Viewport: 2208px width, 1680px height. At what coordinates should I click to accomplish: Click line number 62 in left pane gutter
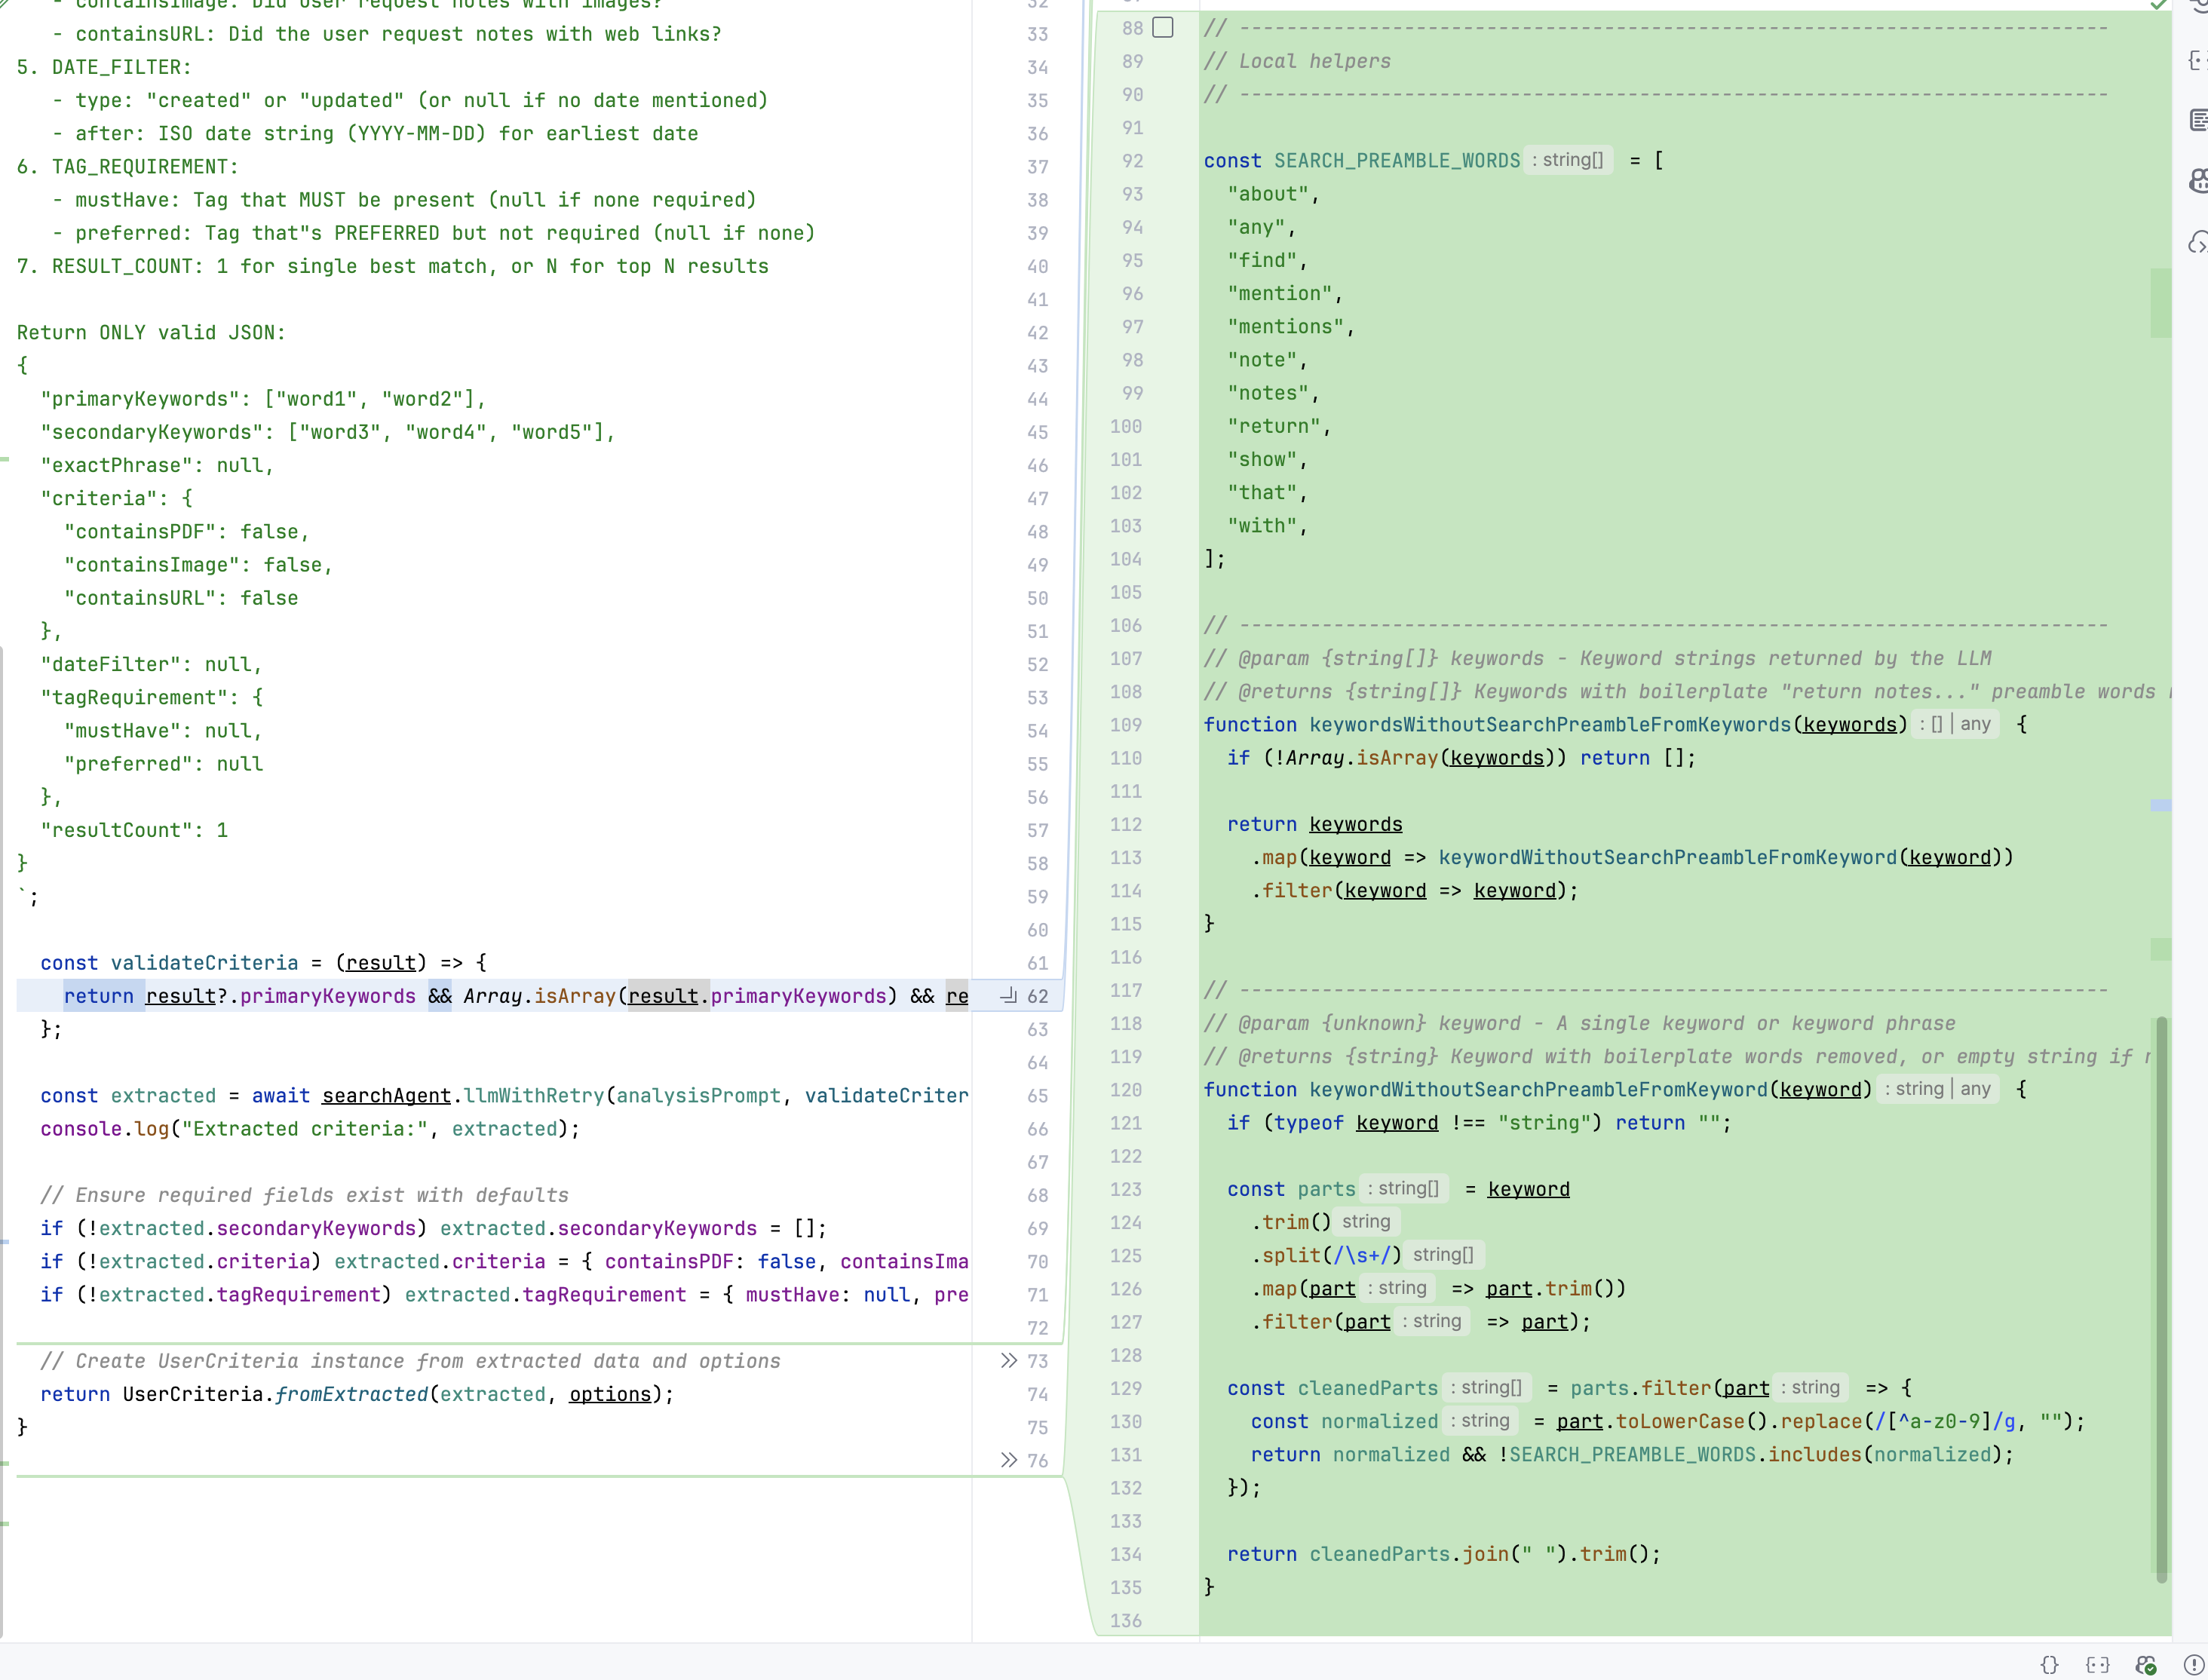1038,996
